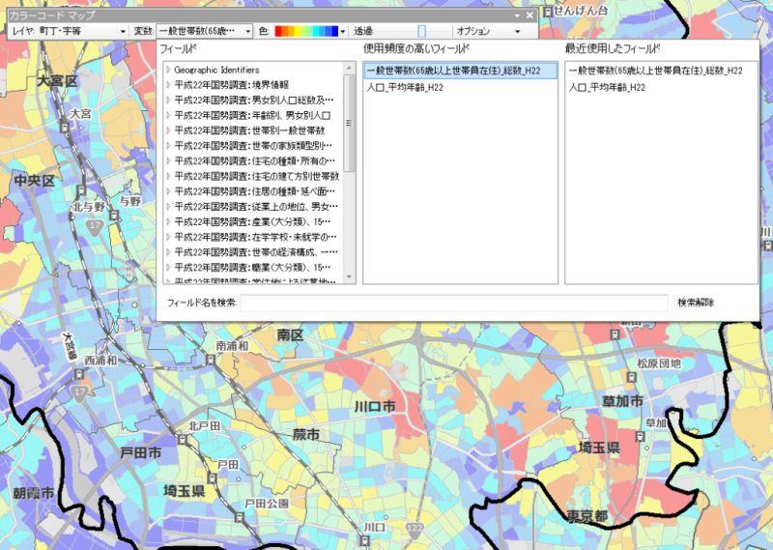The height and width of the screenshot is (550, 773).
Task: Expand the 平成22年国勢調査:世帯別一般世帯数 node
Action: coord(168,130)
